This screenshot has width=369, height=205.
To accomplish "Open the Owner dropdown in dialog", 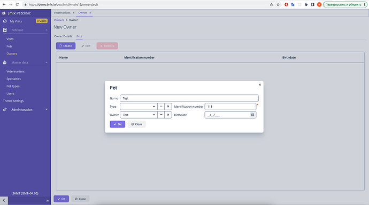I will coord(154,115).
